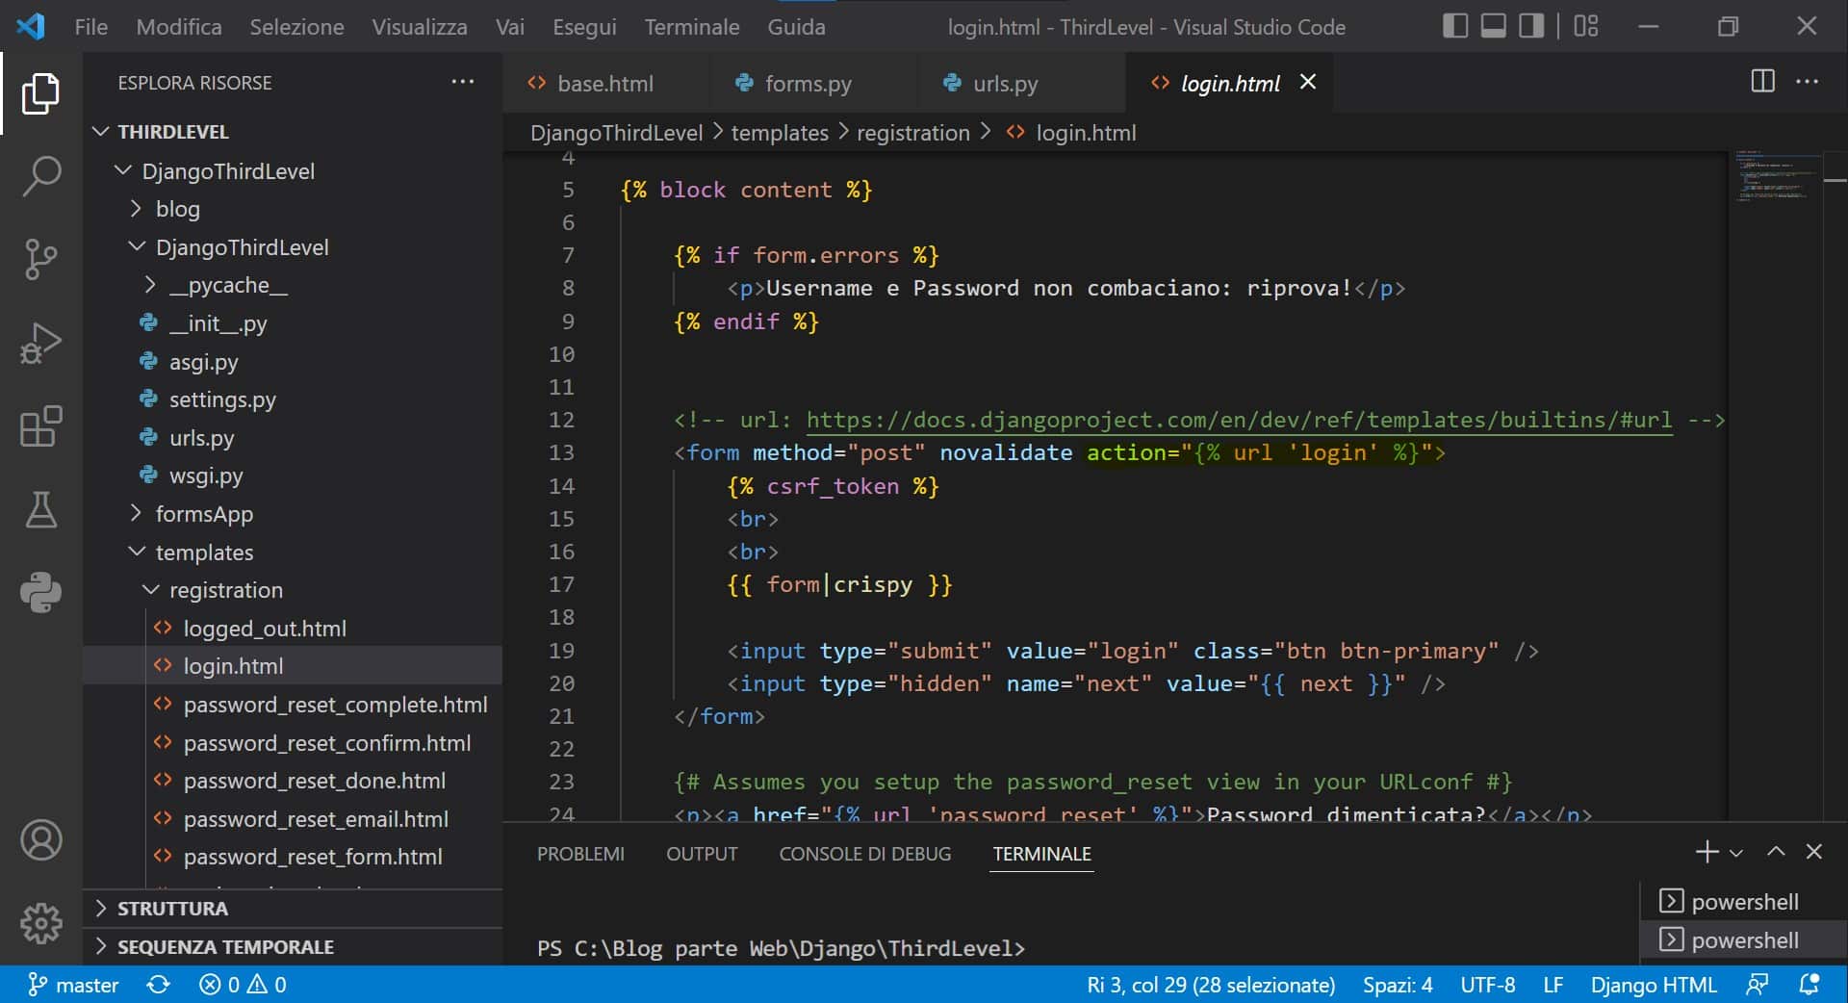The width and height of the screenshot is (1848, 1003).
Task: Open the File menu
Action: [91, 27]
